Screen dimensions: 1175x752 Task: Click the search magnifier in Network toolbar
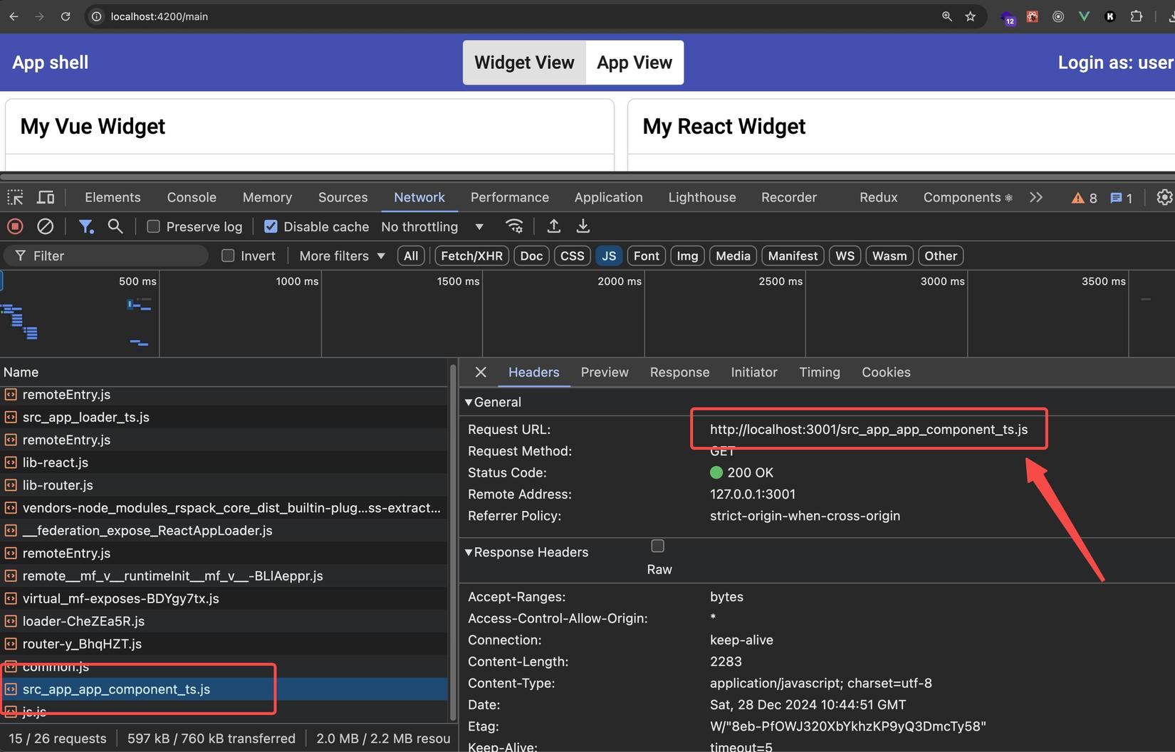(x=115, y=226)
